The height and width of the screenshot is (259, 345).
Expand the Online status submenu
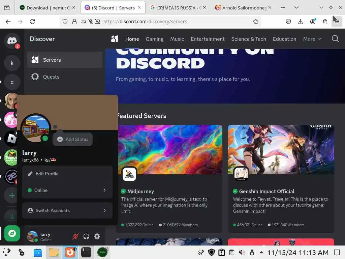tap(67, 190)
